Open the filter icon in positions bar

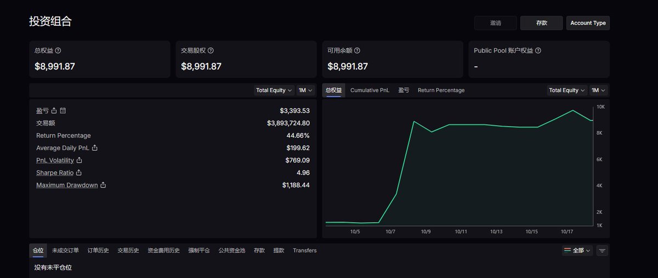[x=602, y=251]
